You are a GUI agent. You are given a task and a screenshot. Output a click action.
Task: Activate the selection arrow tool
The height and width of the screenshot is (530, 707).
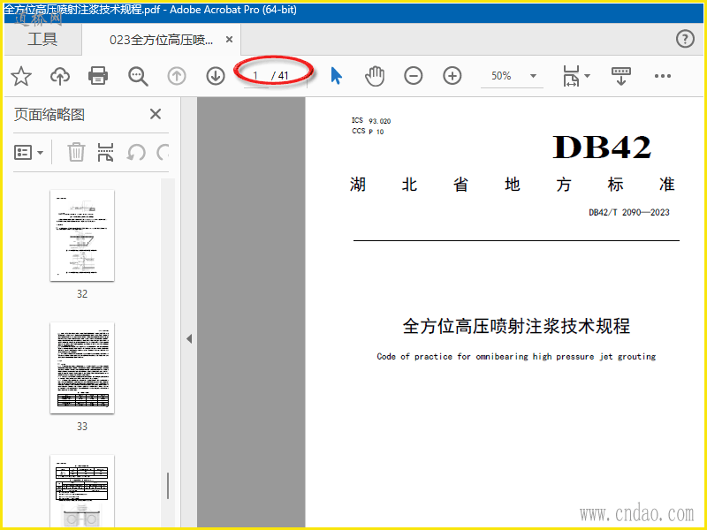click(x=336, y=76)
